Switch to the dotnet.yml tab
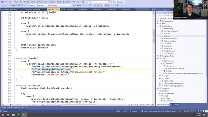 point(83,10)
